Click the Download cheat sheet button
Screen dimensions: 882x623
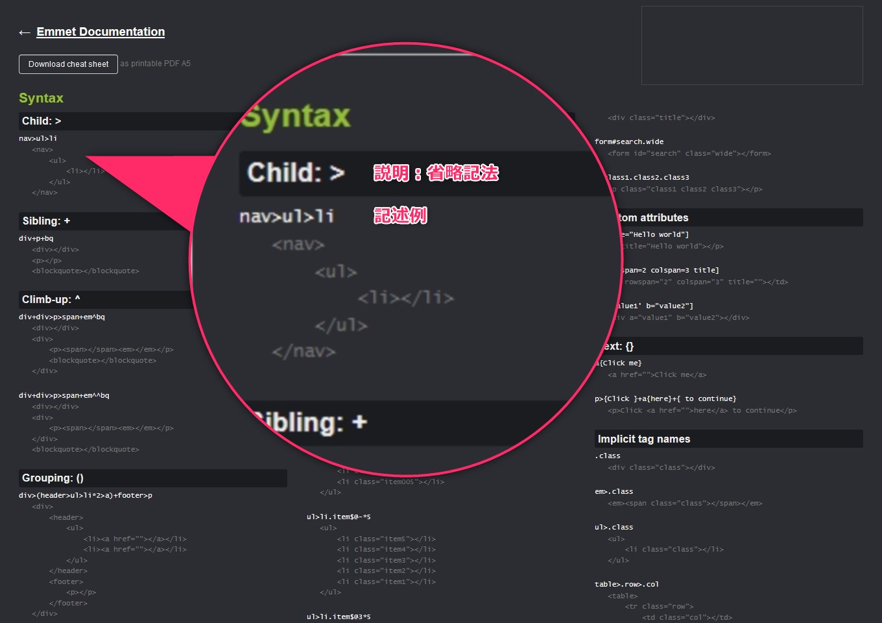click(68, 64)
